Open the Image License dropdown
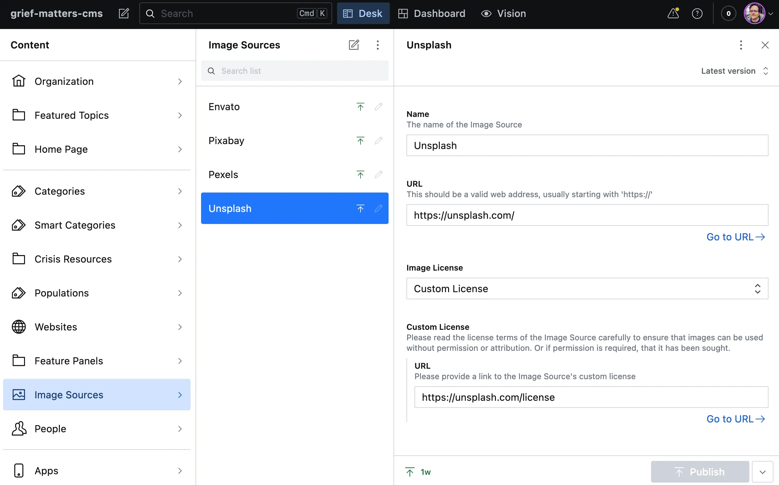Viewport: 779px width, 485px height. (587, 288)
